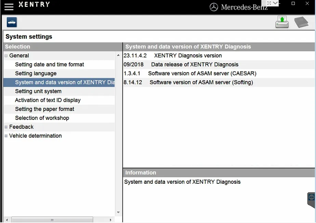316x223 pixels.
Task: Open Selection of workshop
Action: pyautogui.click(x=42, y=118)
